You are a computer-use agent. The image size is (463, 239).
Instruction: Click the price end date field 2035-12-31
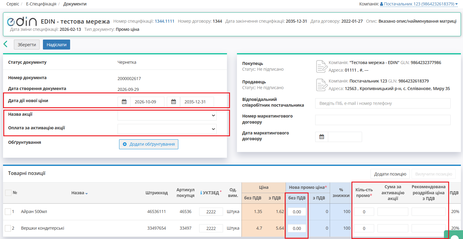point(197,102)
